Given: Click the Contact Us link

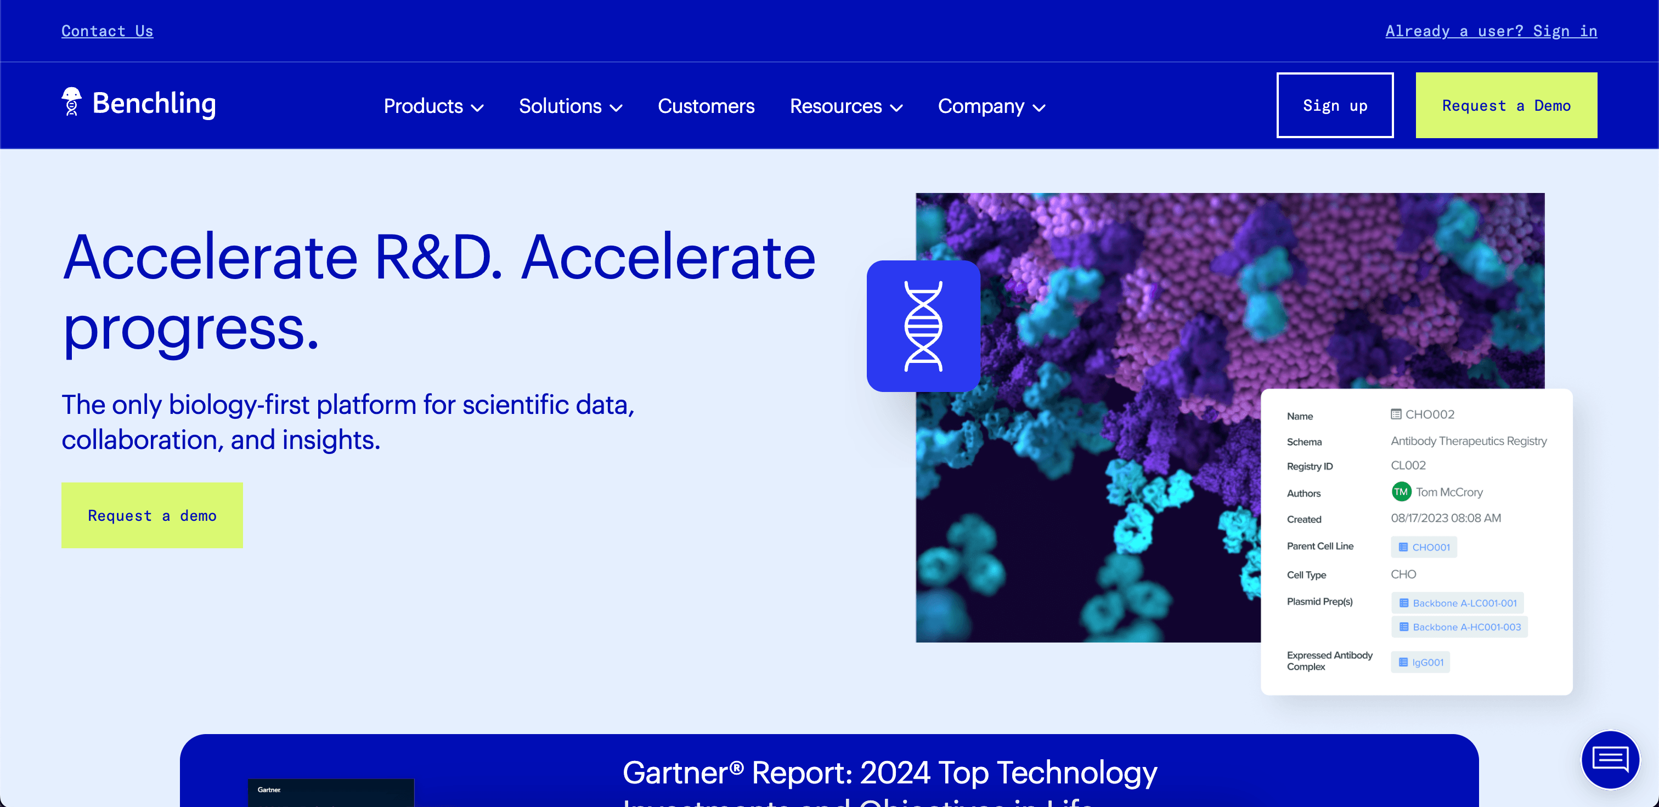Looking at the screenshot, I should click(x=106, y=31).
